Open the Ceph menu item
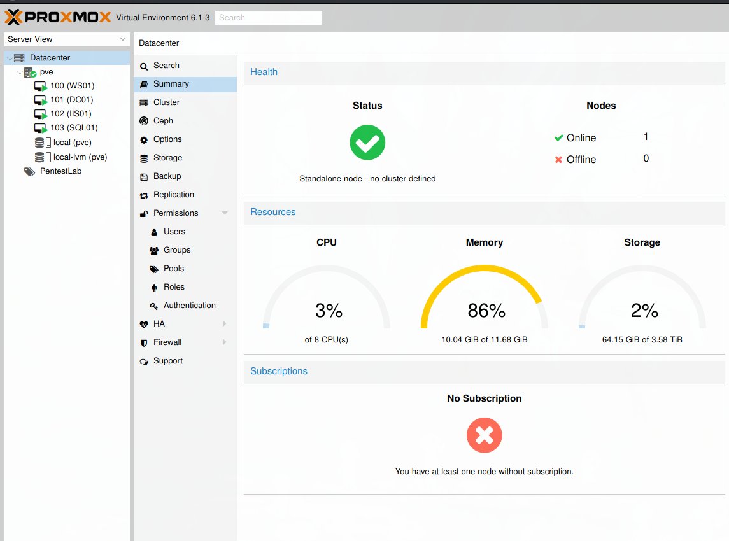 click(185, 121)
